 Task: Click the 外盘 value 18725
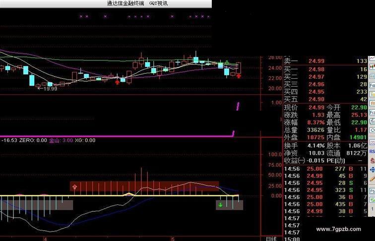pos(315,137)
